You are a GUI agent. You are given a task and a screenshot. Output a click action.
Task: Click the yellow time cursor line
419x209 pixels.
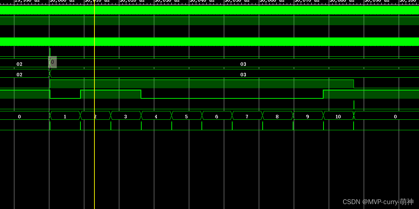94,105
